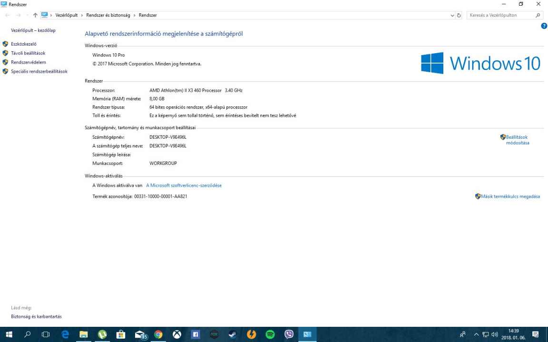The width and height of the screenshot is (548, 342).
Task: Click the DESKTOP-V9E496L value beside Számítógépnév
Action: pyautogui.click(x=168, y=137)
